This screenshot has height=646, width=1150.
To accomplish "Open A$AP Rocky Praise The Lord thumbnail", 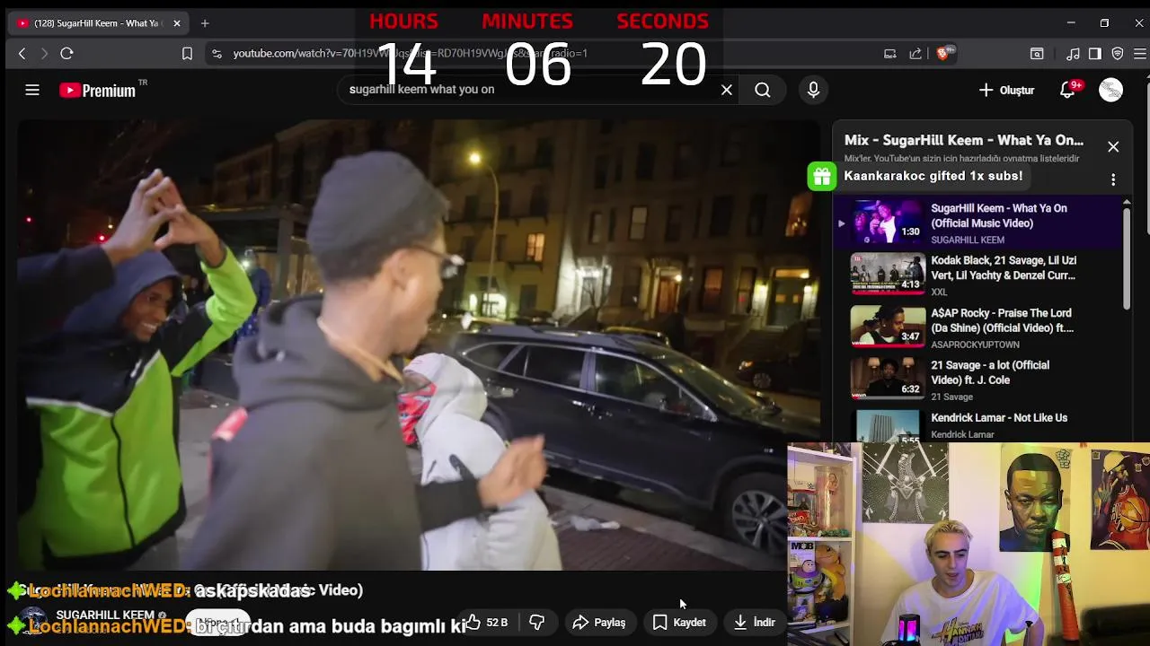I will pos(888,327).
